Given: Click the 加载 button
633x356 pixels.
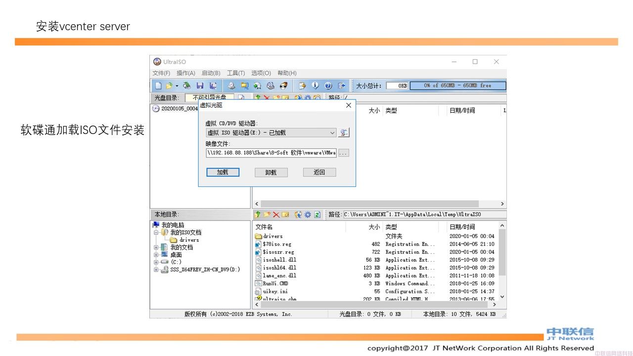Looking at the screenshot, I should tap(223, 172).
